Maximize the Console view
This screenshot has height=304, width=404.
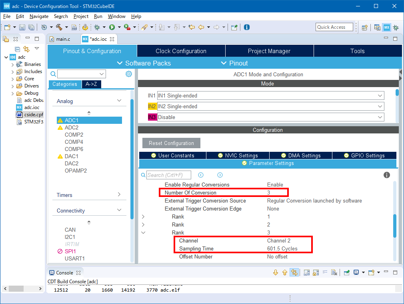pyautogui.click(x=395, y=272)
